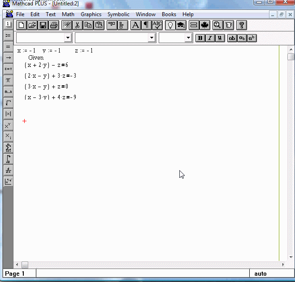Click the New document icon

pyautogui.click(x=21, y=25)
